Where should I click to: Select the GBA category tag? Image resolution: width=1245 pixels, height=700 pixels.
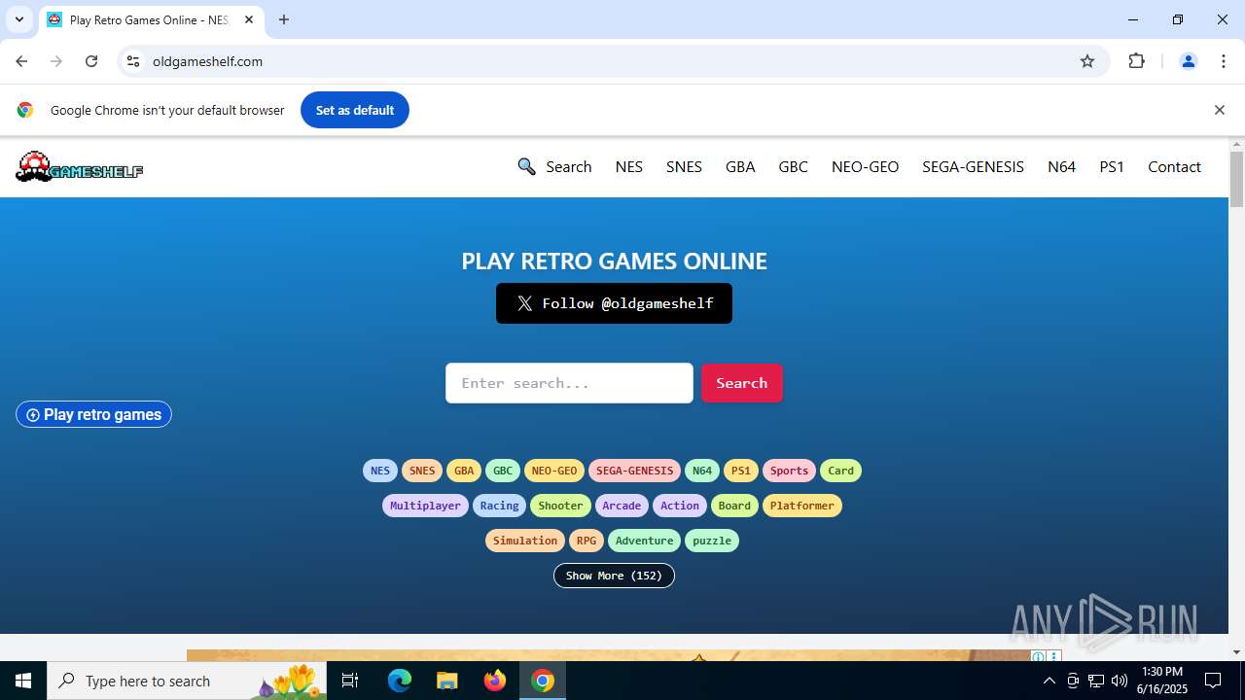click(464, 471)
